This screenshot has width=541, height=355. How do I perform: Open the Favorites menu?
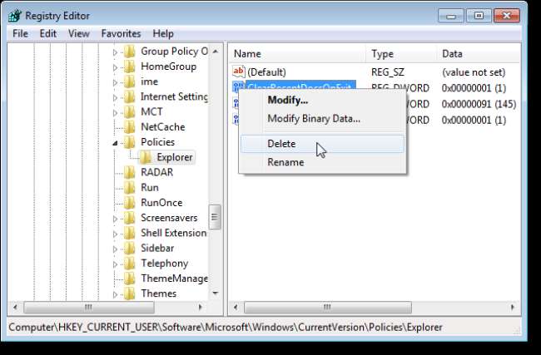point(121,34)
